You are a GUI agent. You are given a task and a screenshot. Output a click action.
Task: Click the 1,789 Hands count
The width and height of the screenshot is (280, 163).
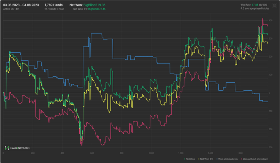(x=54, y=5)
